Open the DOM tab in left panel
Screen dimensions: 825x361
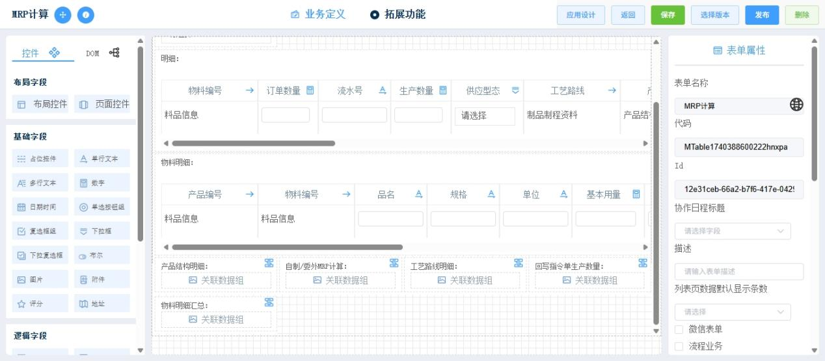point(103,53)
